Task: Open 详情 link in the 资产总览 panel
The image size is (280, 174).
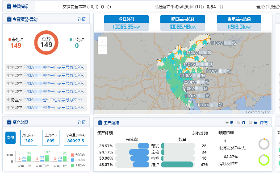Action: click(82, 122)
